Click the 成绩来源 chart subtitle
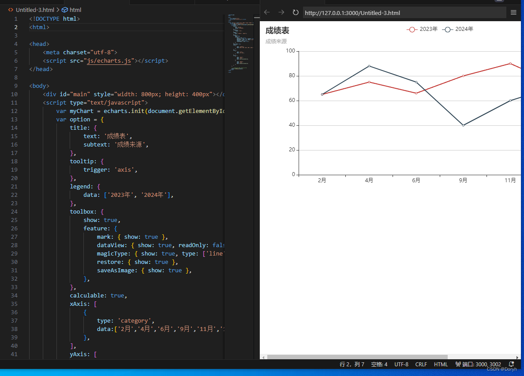Screen dimensions: 524x376 point(276,41)
